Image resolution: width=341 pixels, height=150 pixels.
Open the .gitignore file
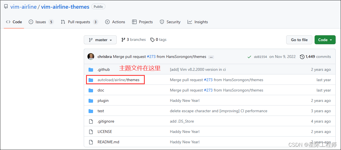coord(106,121)
